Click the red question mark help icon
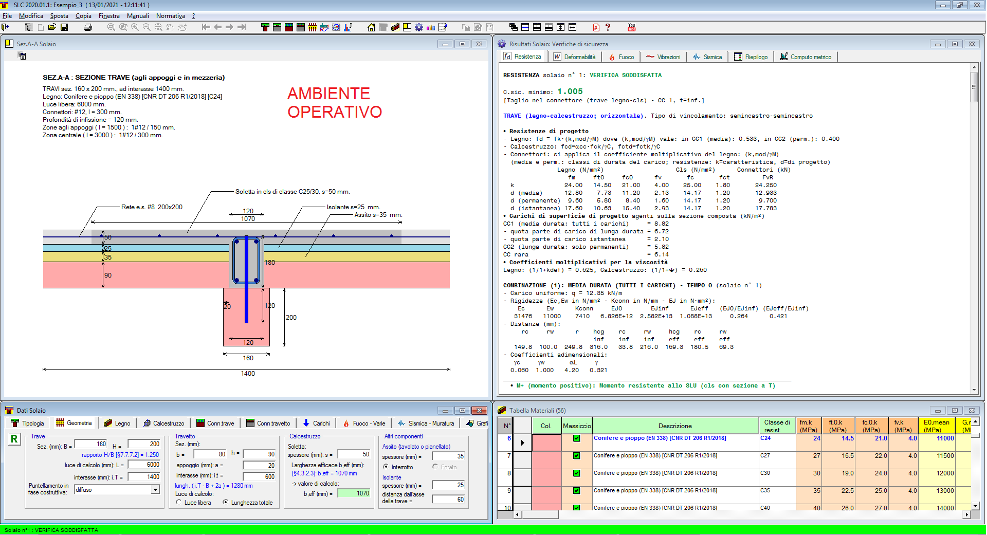This screenshot has width=987, height=535. (x=608, y=27)
